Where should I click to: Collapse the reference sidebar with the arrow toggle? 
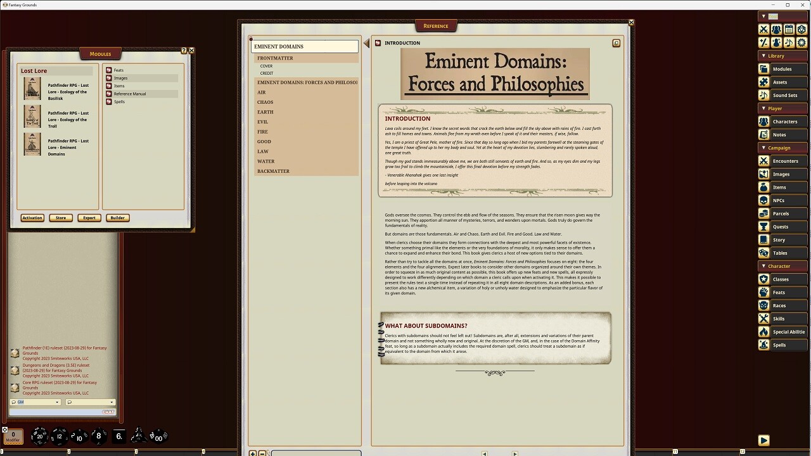coord(366,42)
